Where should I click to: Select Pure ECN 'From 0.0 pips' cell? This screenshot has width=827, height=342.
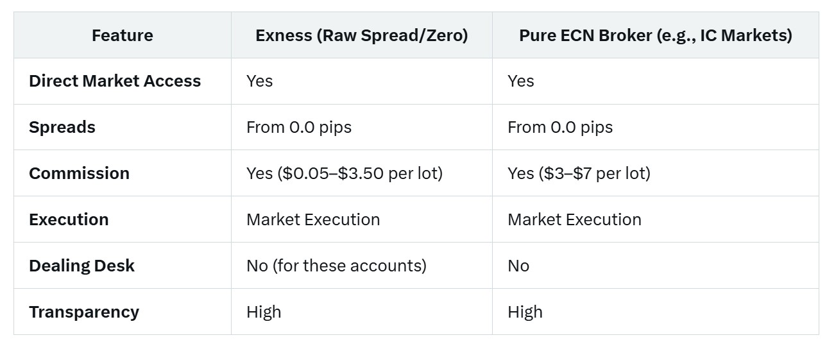[x=560, y=127]
